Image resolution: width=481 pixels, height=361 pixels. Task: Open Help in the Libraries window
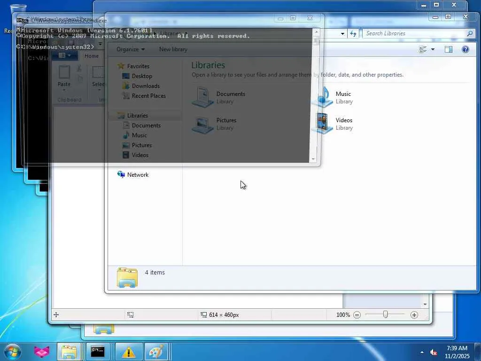click(465, 49)
